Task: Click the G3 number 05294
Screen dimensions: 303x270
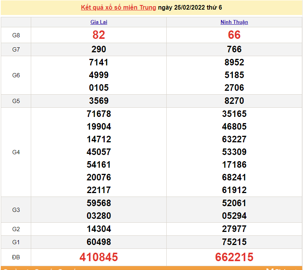Action: pyautogui.click(x=234, y=216)
